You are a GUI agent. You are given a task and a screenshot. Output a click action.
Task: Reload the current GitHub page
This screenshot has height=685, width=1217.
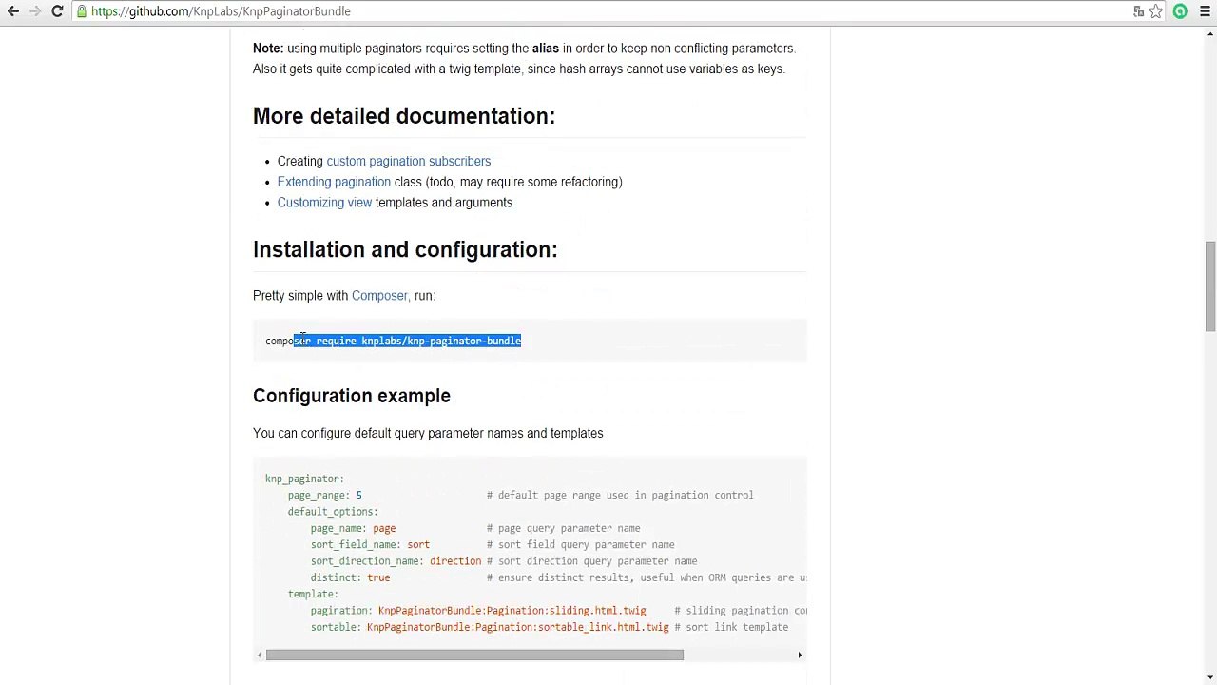click(57, 11)
